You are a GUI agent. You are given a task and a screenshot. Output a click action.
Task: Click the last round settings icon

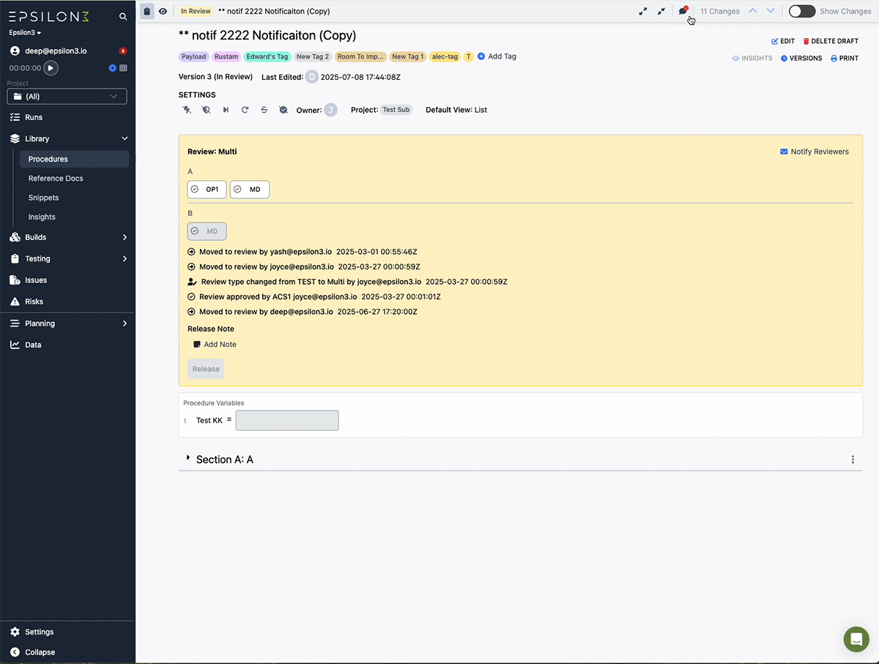coord(283,110)
